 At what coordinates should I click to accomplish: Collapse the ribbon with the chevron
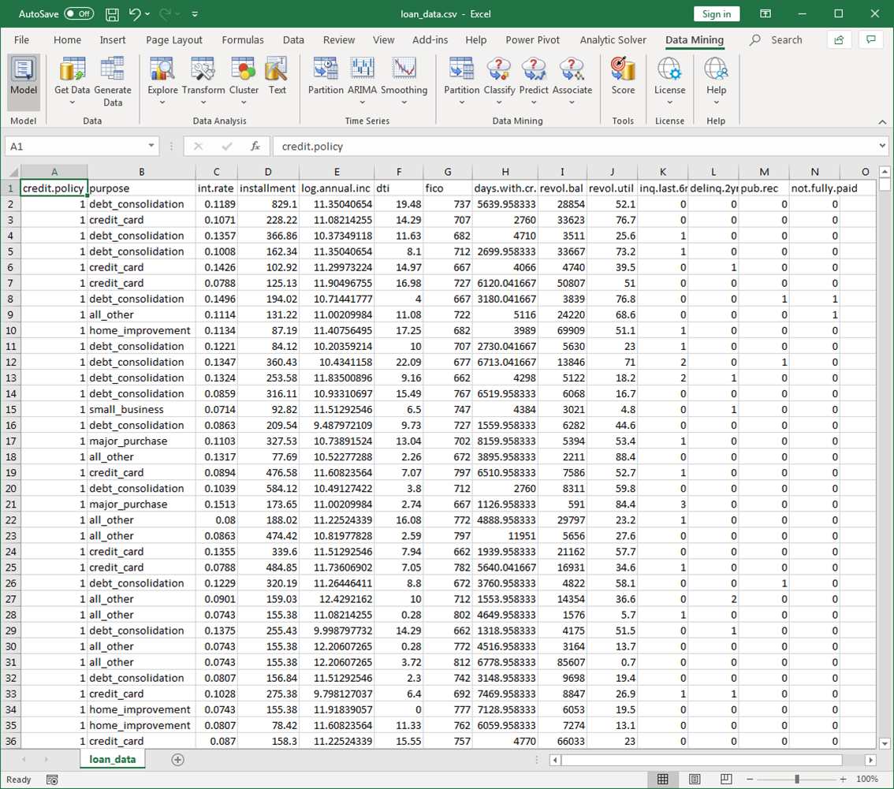pos(882,122)
